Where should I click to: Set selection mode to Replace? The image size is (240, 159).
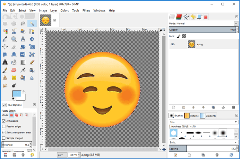pyautogui.click(x=11, y=115)
